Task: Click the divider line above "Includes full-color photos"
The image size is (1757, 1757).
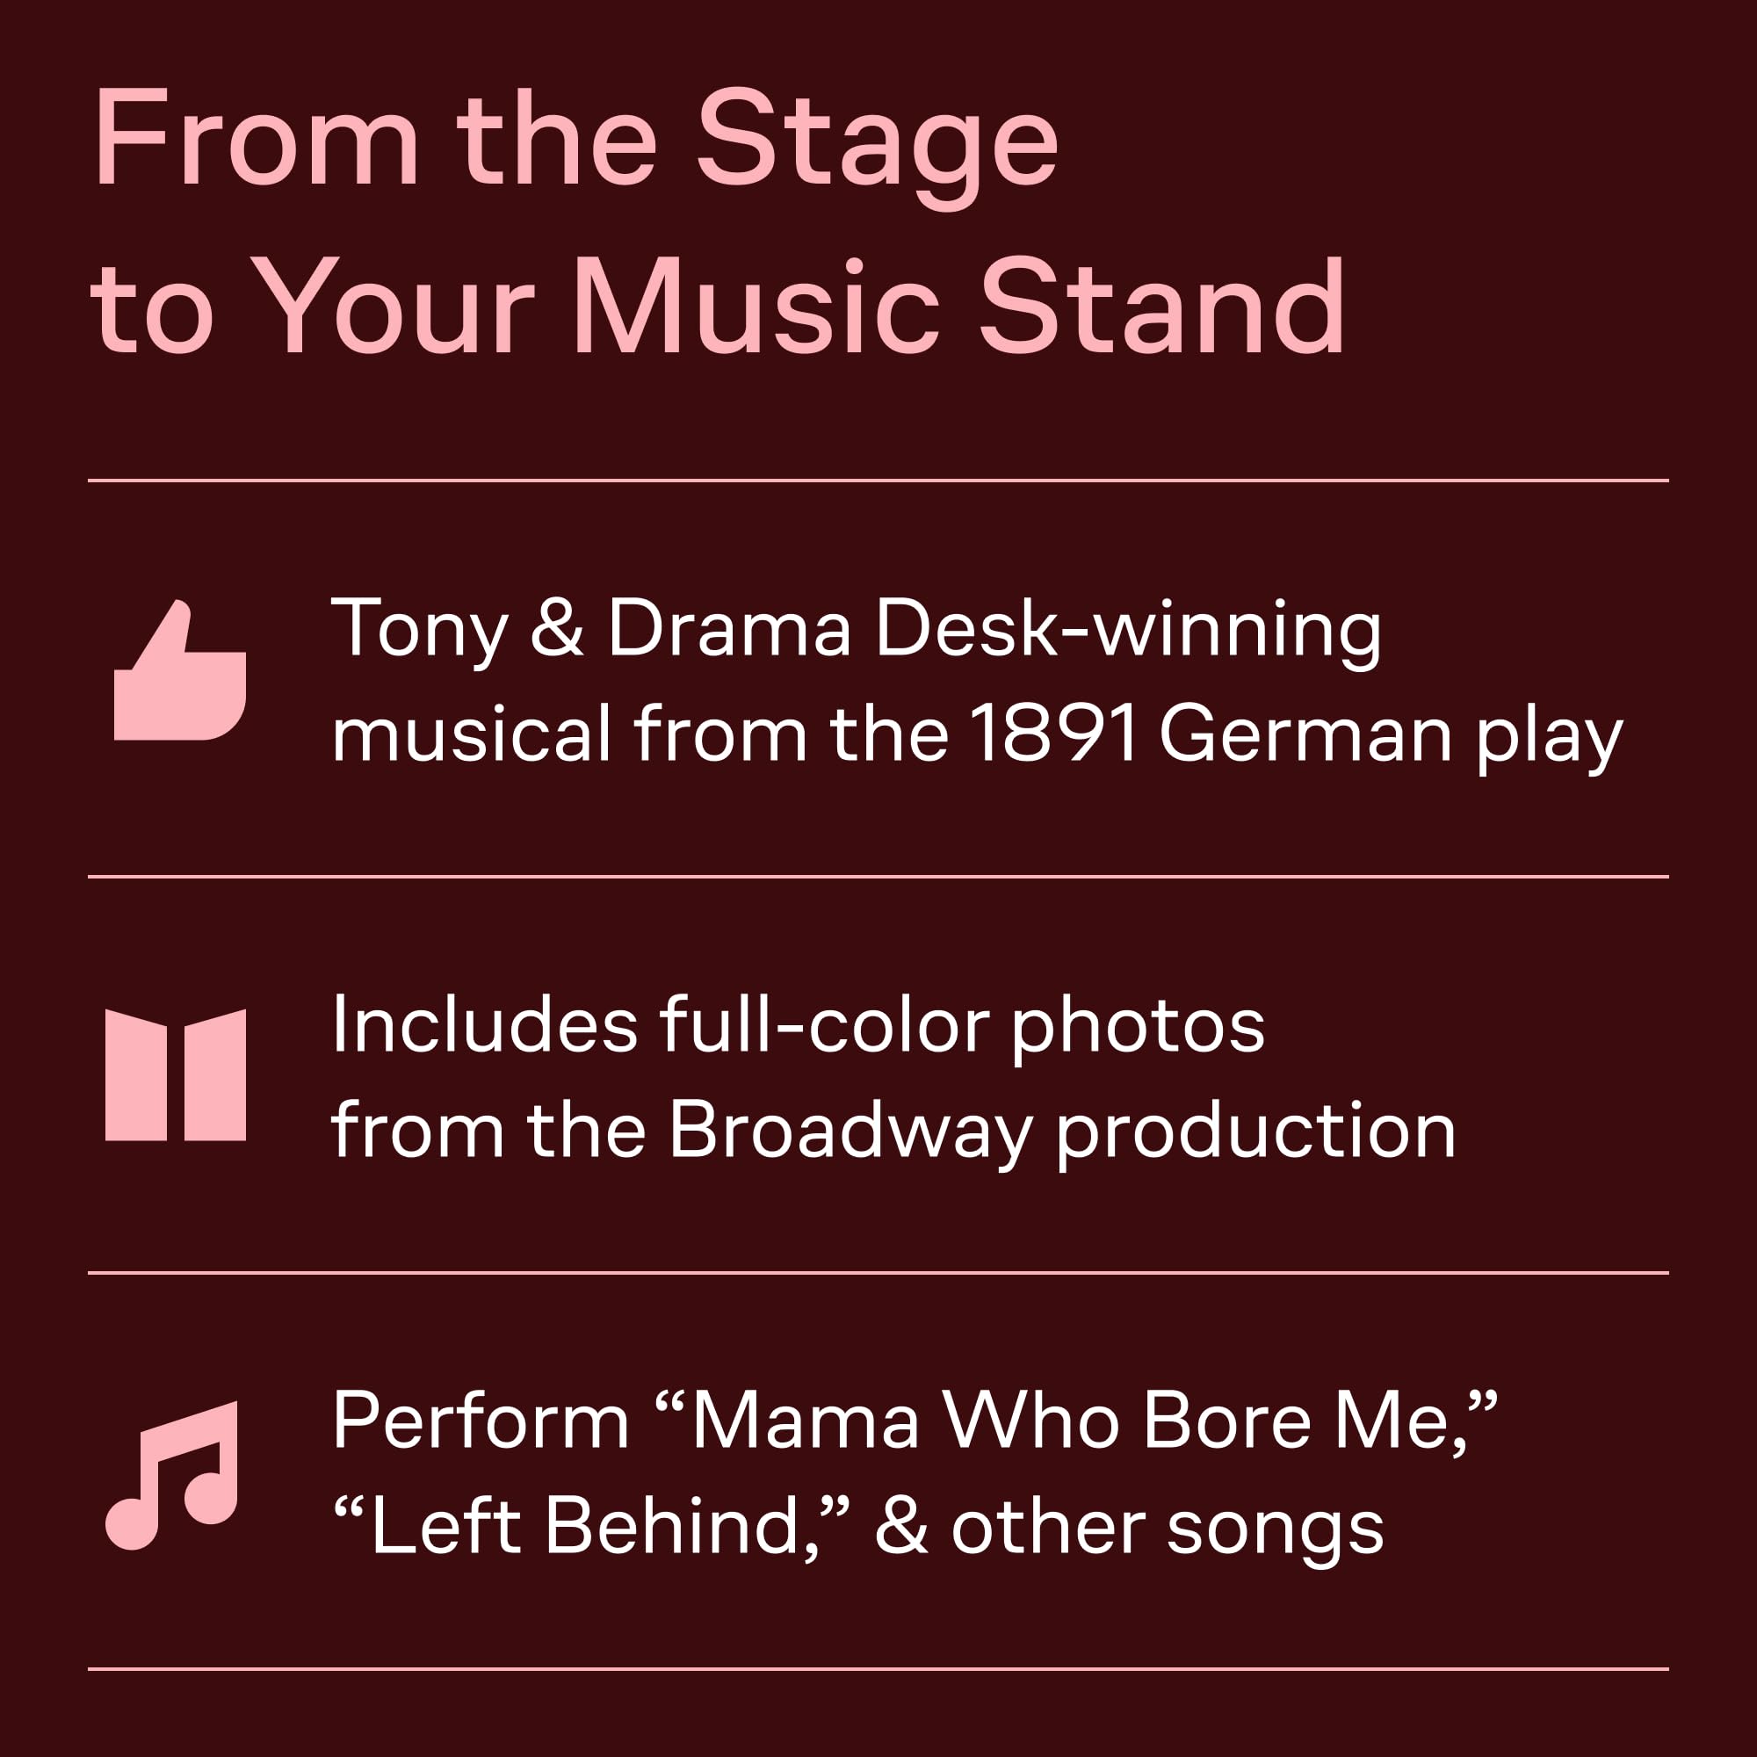Action: coord(878,877)
